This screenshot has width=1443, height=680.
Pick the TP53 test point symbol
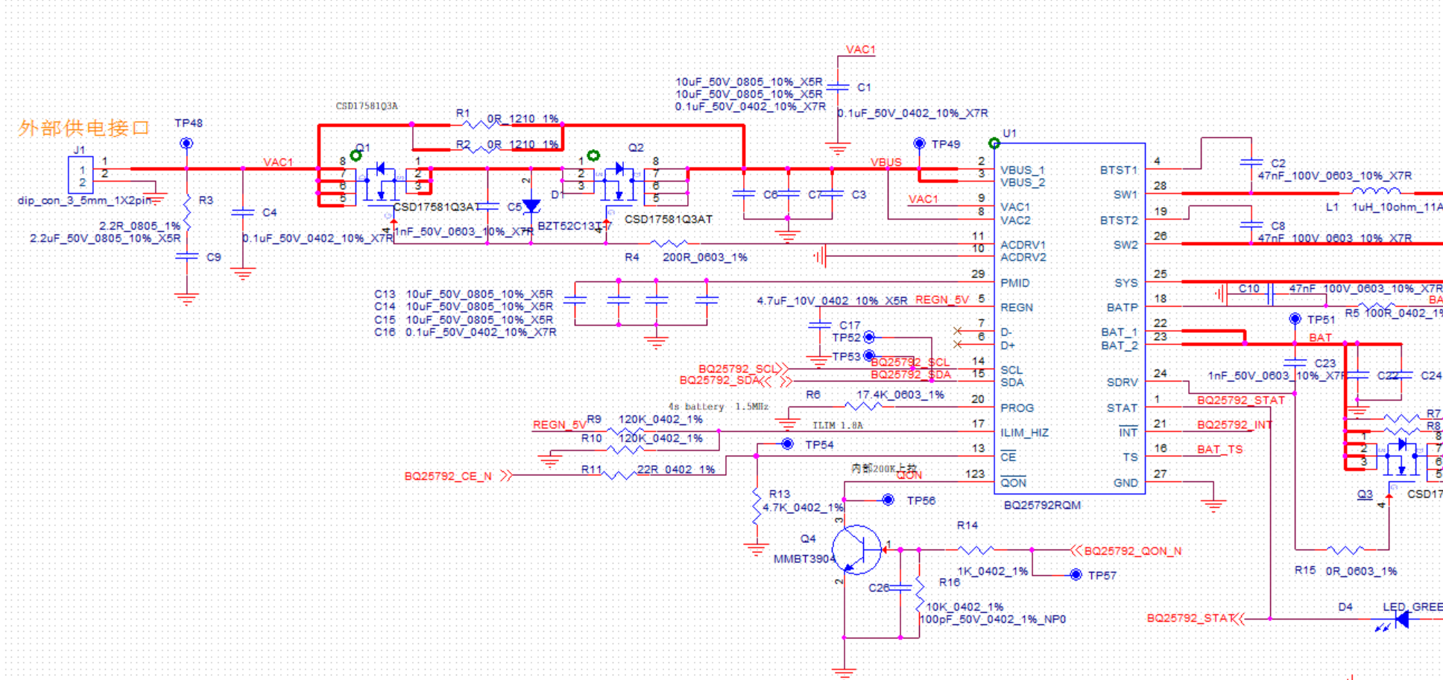[x=869, y=355]
